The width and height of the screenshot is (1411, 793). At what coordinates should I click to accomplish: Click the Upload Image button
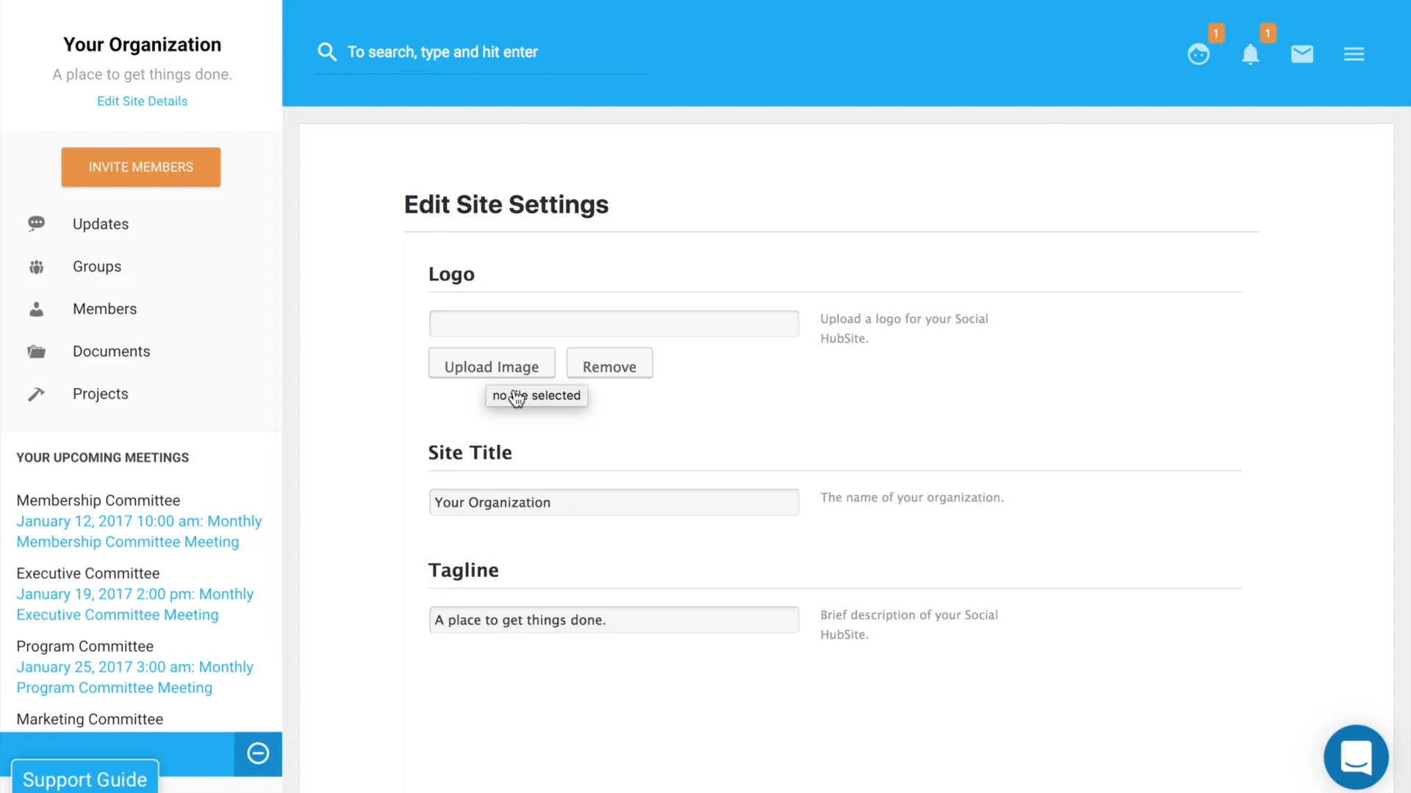(x=492, y=363)
